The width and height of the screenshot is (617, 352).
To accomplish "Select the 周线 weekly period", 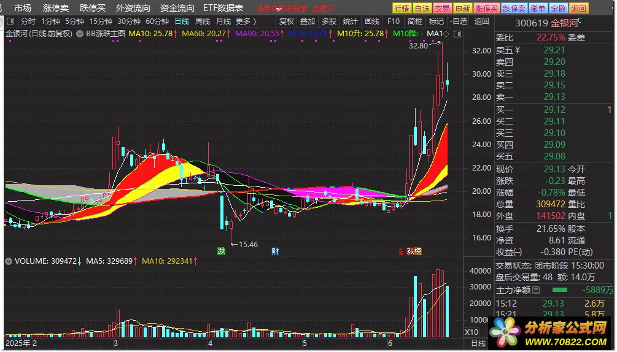I will (203, 21).
